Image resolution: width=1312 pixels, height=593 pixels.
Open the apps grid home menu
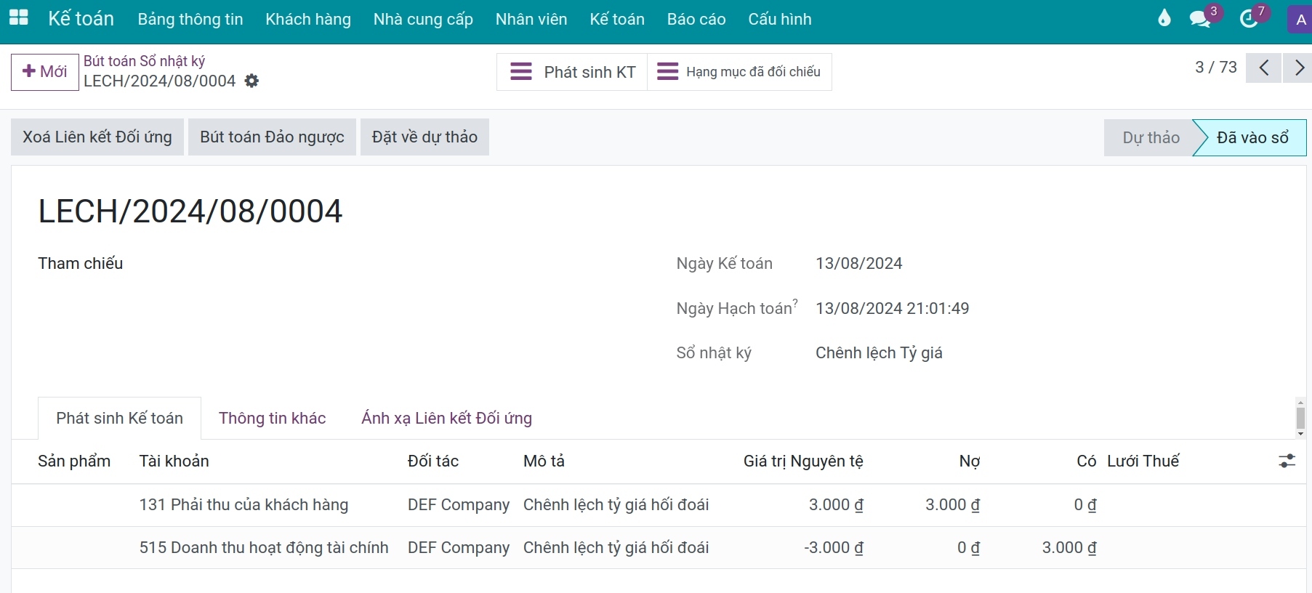point(18,18)
